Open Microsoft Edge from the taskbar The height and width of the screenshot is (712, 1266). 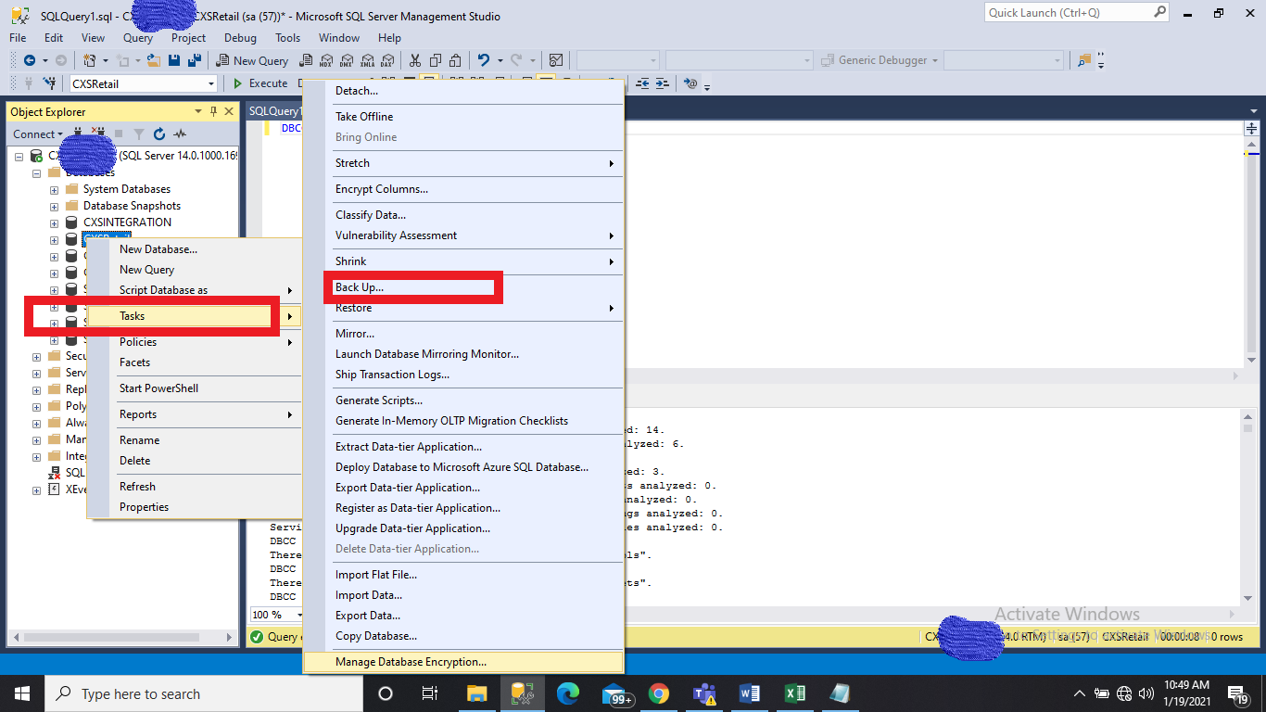click(x=567, y=693)
